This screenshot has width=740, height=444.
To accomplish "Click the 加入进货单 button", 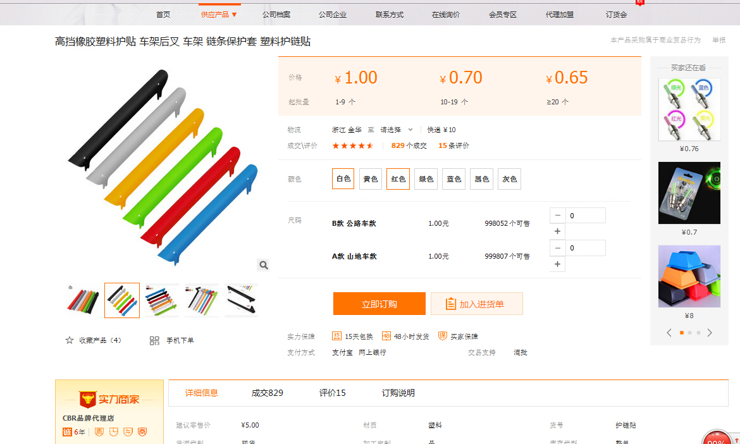I will point(477,304).
